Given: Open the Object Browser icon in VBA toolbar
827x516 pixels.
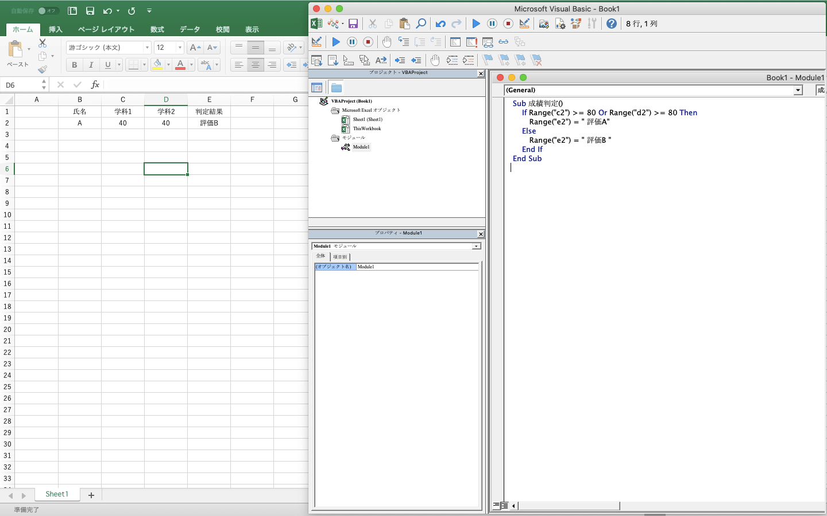Looking at the screenshot, I should (x=576, y=24).
